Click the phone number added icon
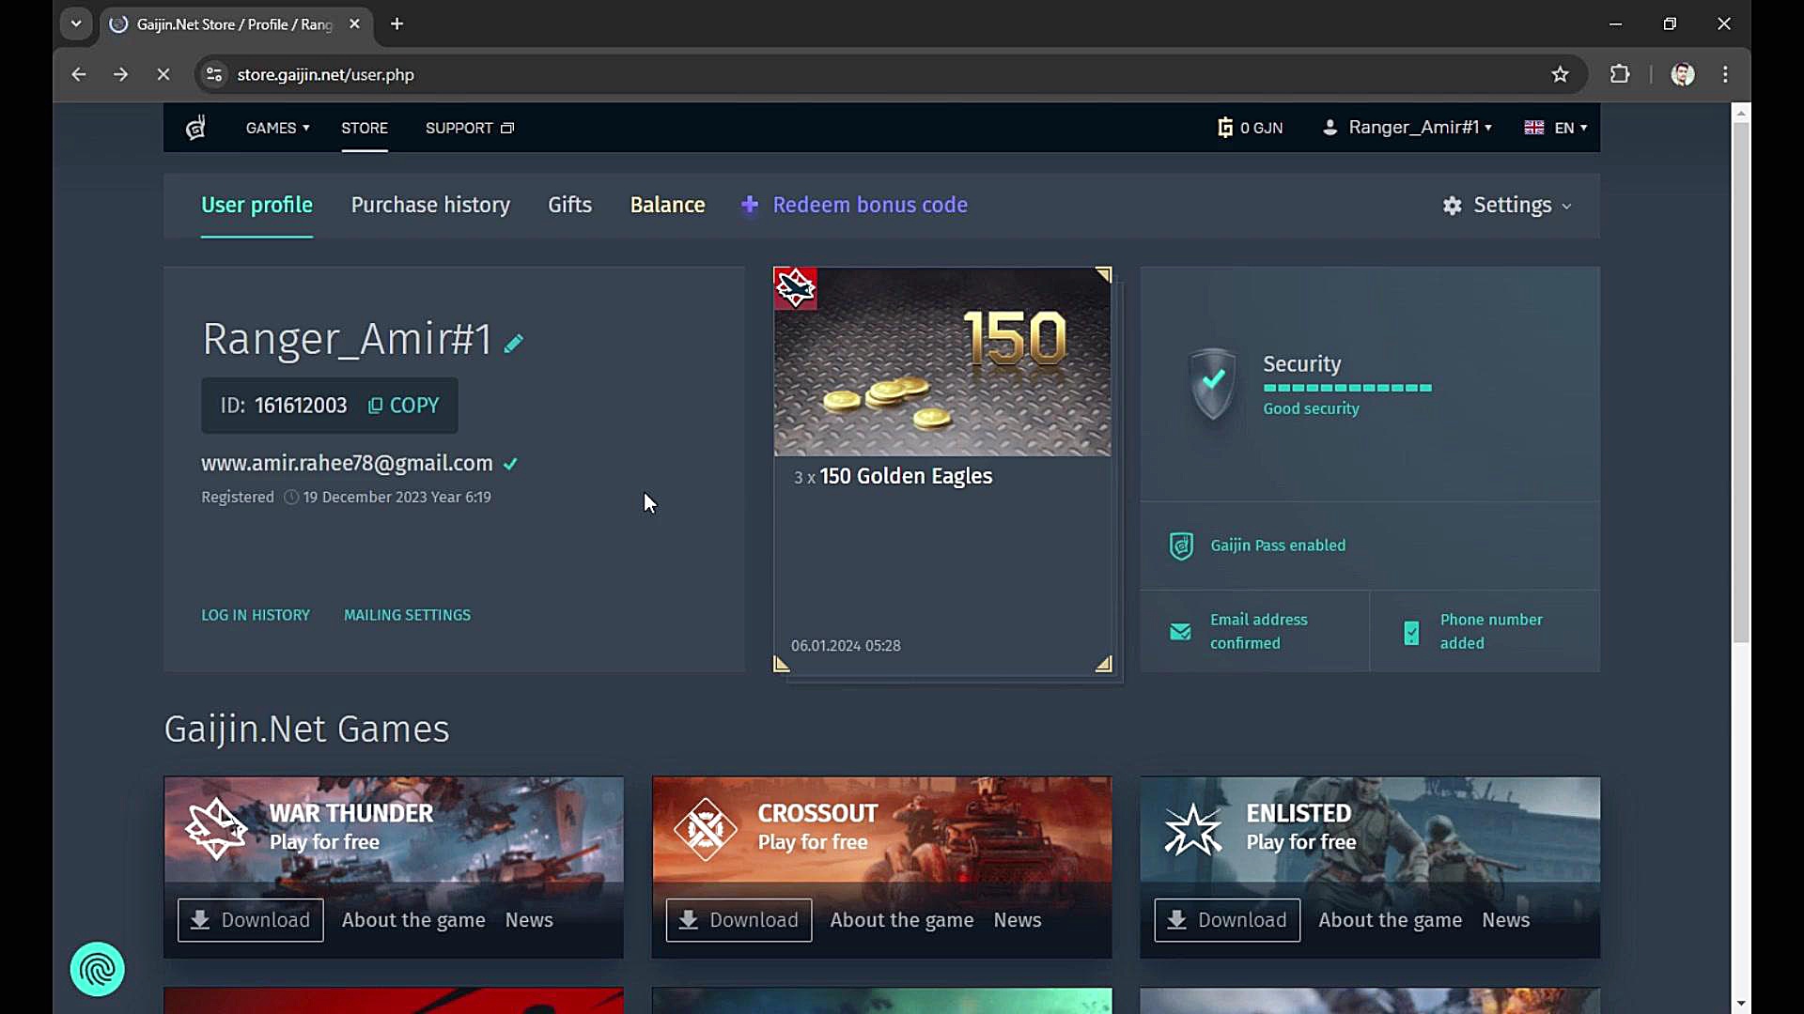1804x1014 pixels. pos(1411,633)
